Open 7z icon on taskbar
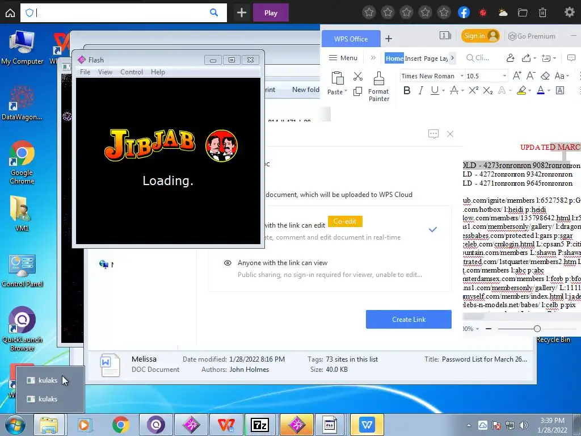581x436 pixels. coord(259,425)
